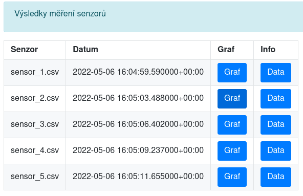Screen dimensions: 303x196
Task: Select the sensor_3.csv file name cell
Action: pyautogui.click(x=35, y=125)
